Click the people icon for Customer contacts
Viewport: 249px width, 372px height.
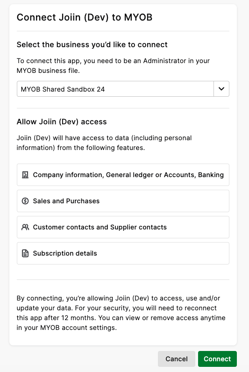[25, 227]
